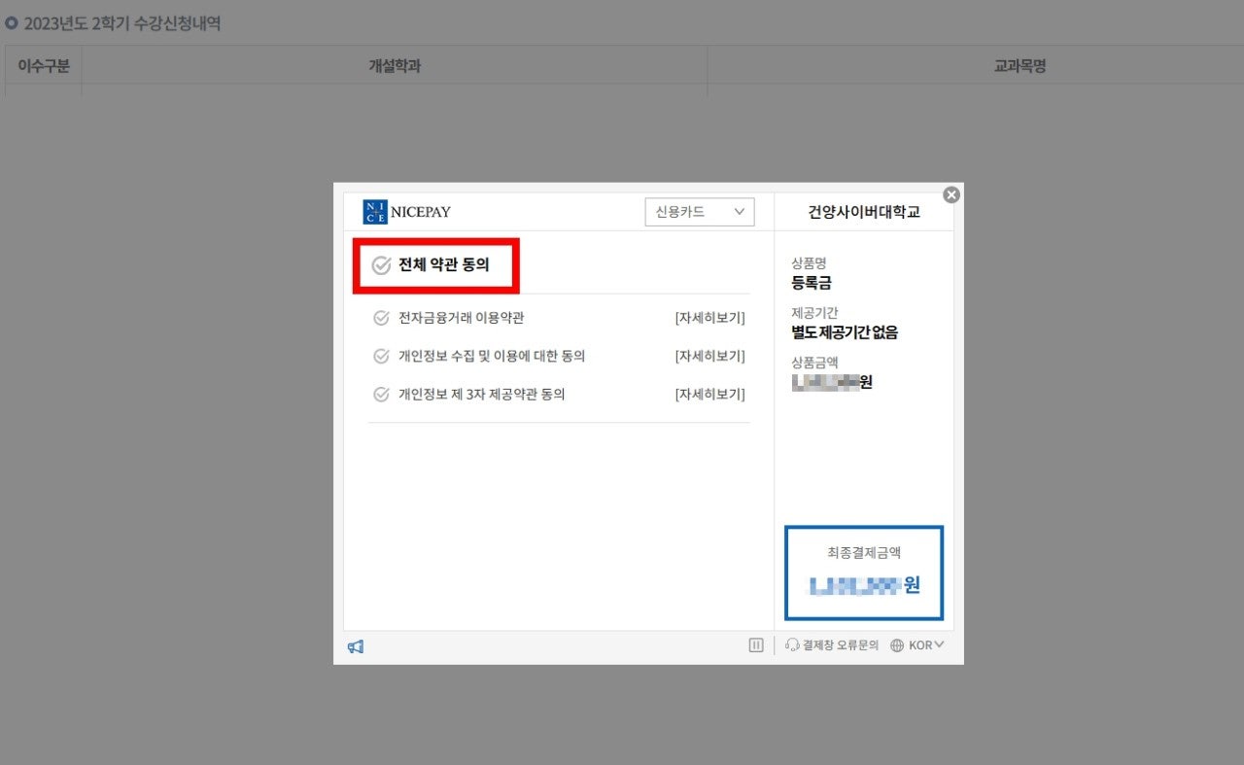Click the globe language icon
Image resolution: width=1244 pixels, height=765 pixels.
coord(897,645)
